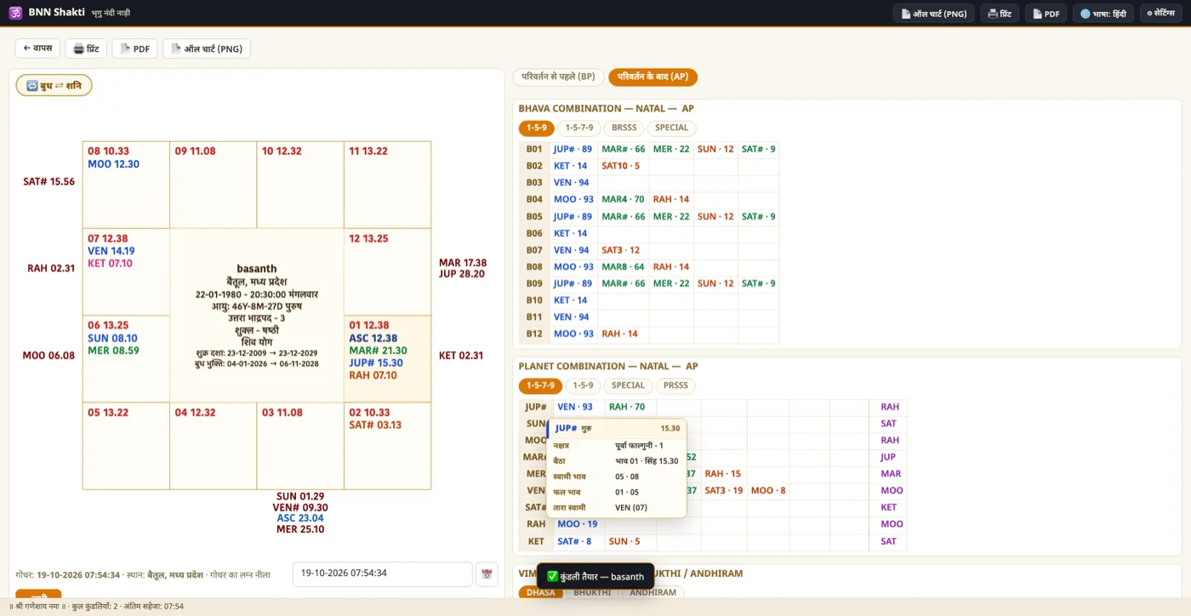Click KET 07.10 in house 07
The height and width of the screenshot is (616, 1191).
coord(110,264)
